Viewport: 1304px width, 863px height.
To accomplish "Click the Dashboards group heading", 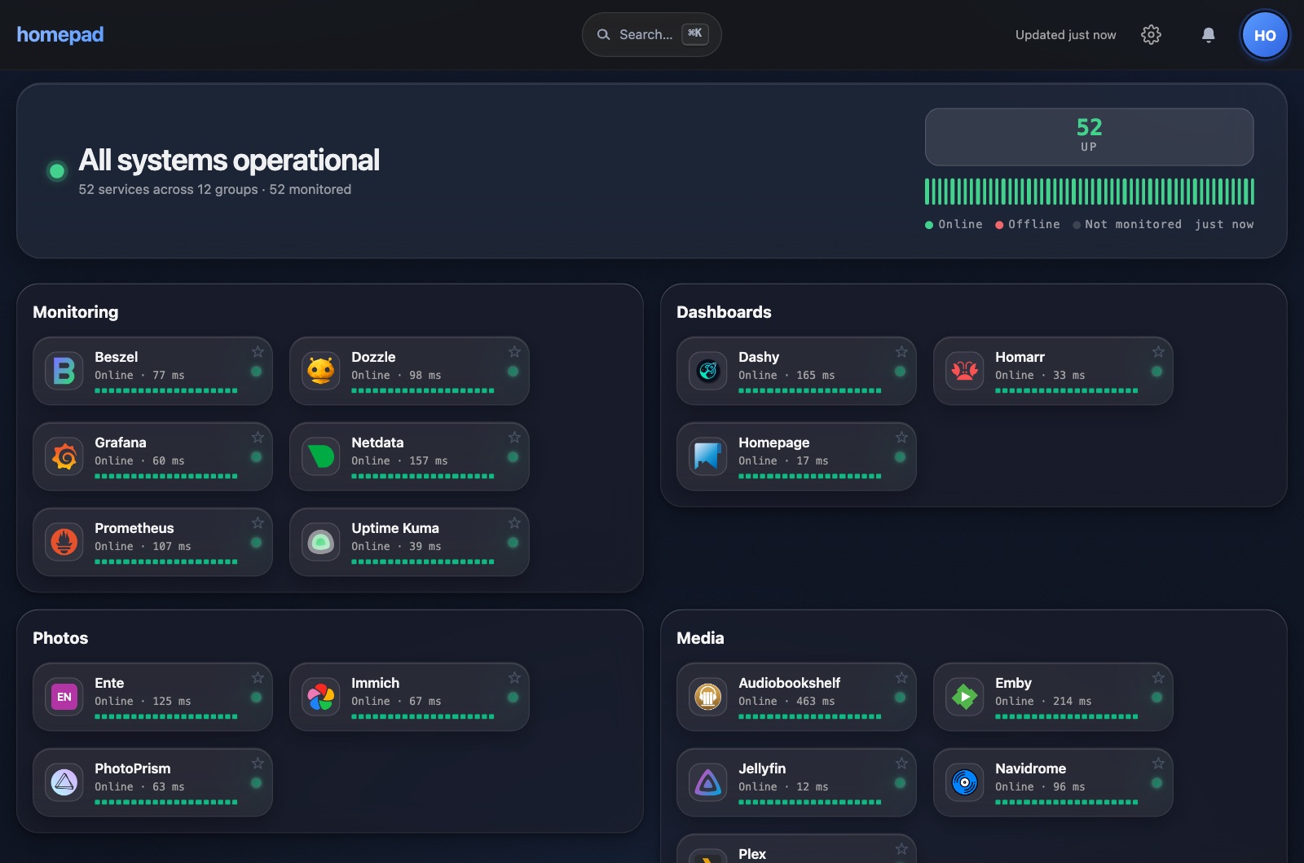I will pyautogui.click(x=724, y=312).
